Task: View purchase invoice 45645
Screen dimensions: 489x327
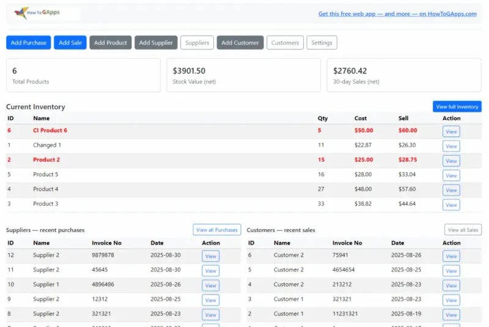Action: pyautogui.click(x=210, y=271)
